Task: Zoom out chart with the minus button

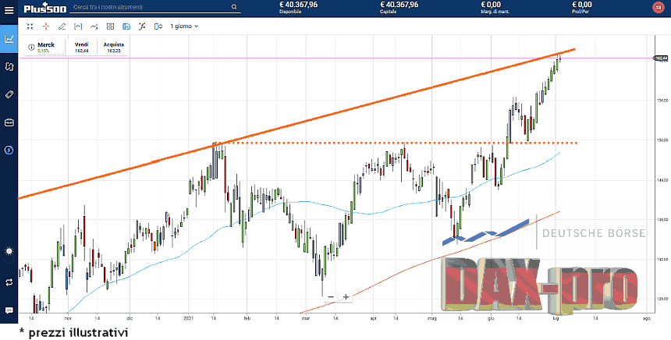Action: [330, 297]
